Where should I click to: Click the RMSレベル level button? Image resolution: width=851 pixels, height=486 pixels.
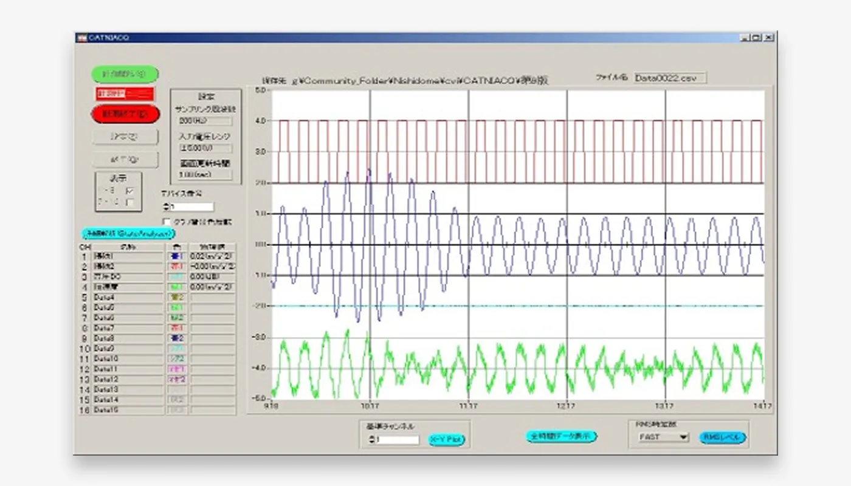[x=723, y=437]
